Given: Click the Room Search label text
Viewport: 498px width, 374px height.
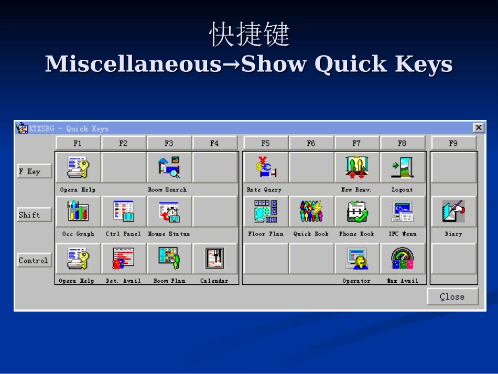Looking at the screenshot, I should 167,190.
